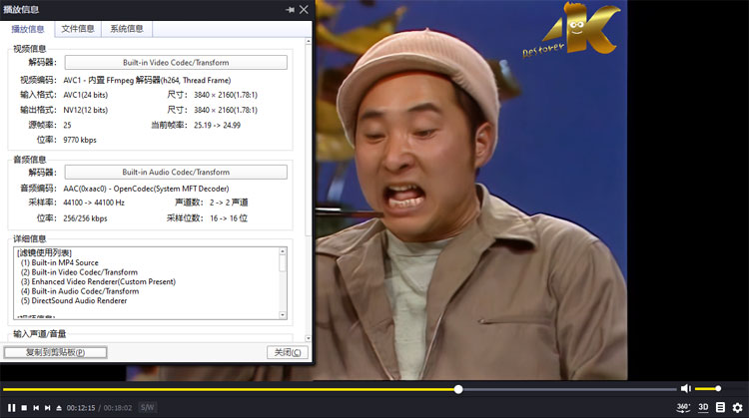Image resolution: width=749 pixels, height=418 pixels.
Task: Open the settings gear icon
Action: (737, 407)
